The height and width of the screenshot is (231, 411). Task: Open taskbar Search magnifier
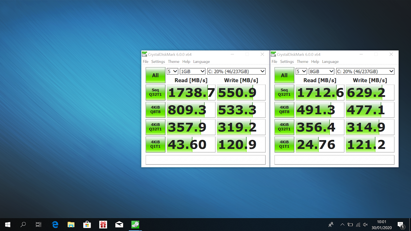pos(23,225)
